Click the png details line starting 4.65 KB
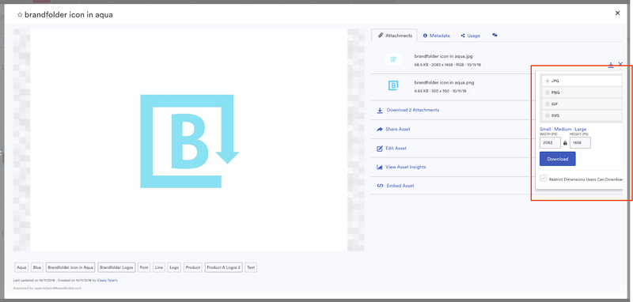The width and height of the screenshot is (633, 302). [441, 91]
